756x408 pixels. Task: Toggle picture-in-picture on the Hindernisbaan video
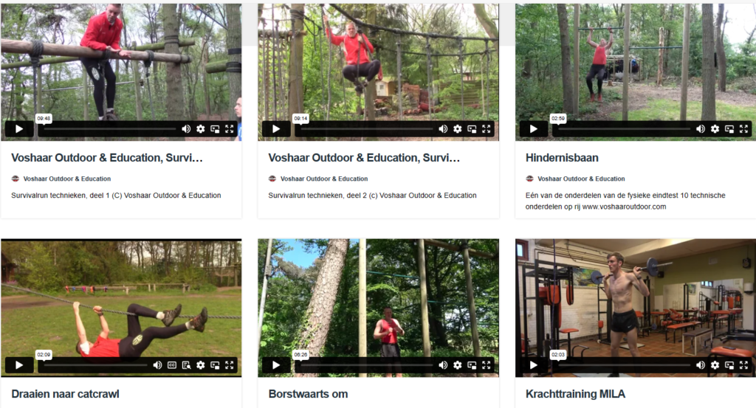[729, 129]
